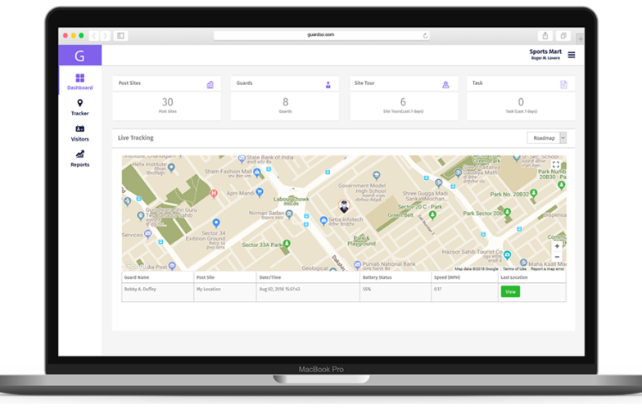The height and width of the screenshot is (409, 642).
Task: Click the Sector 33A Park marker
Action: tap(287, 244)
